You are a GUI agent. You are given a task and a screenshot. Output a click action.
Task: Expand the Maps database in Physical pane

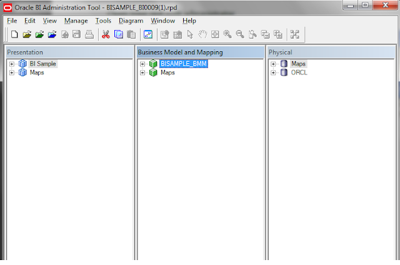[273, 64]
